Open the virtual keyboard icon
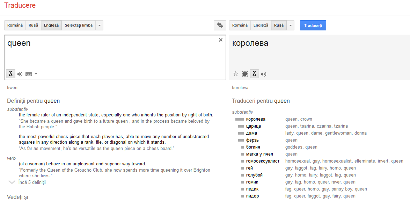 coord(29,74)
